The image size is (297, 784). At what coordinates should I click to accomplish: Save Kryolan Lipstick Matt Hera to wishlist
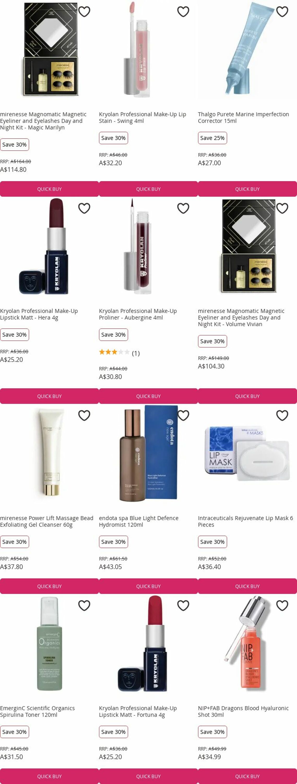[84, 208]
